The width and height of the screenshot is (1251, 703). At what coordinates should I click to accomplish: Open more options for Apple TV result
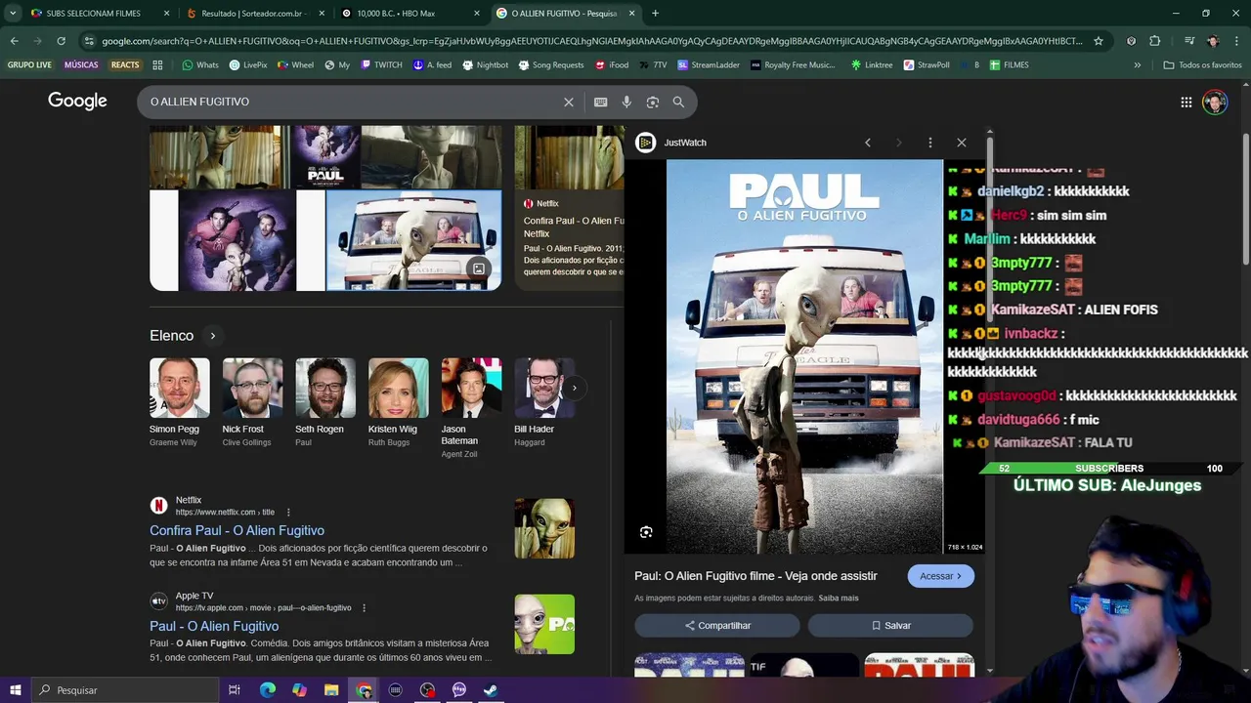pos(364,608)
